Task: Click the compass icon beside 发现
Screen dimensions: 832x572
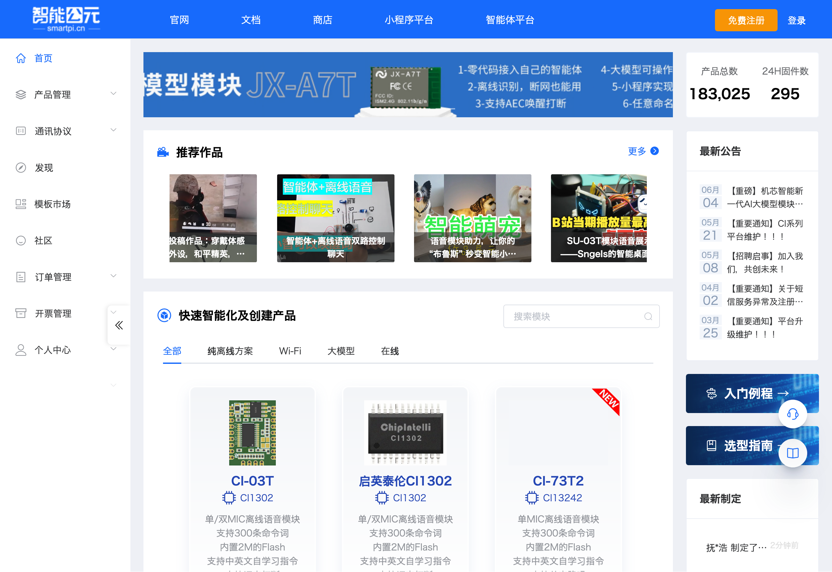Action: 21,167
